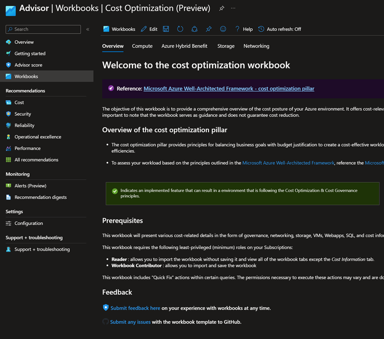
Task: Pin the blade using the title bar pin
Action: [222, 8]
